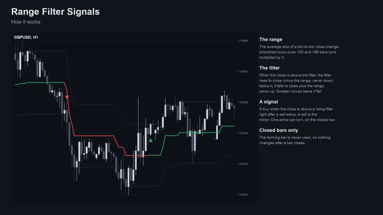Click the flat red filter line segment
Screen dimensions: 383x215
(94, 136)
